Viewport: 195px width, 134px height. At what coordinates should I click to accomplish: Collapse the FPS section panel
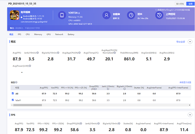(x=189, y=115)
